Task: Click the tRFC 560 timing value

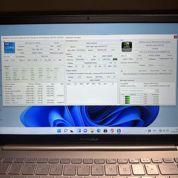Action: point(115,66)
